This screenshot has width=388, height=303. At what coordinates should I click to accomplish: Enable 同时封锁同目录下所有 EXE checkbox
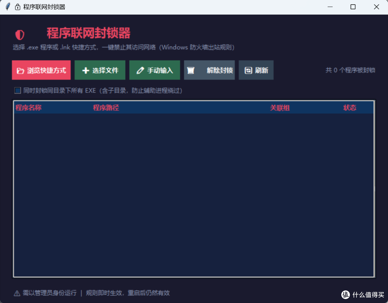(18, 90)
